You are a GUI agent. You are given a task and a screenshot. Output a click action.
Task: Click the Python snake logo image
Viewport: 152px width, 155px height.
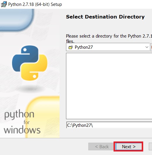click(x=30, y=63)
